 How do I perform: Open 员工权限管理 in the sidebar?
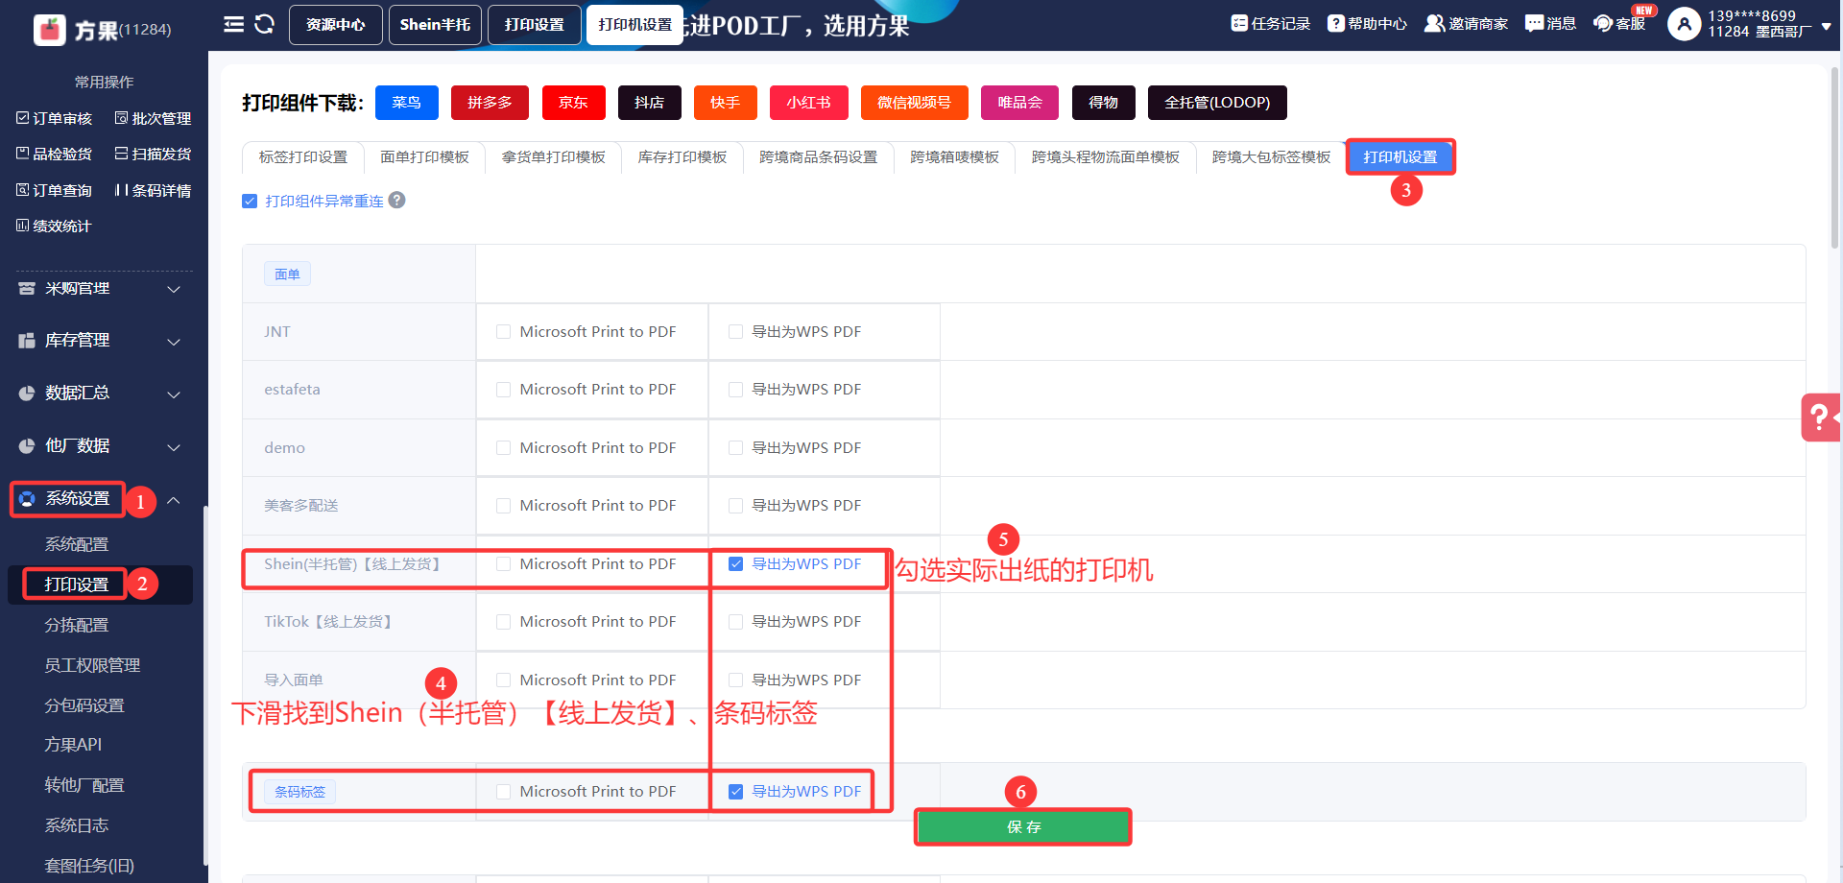click(x=92, y=665)
